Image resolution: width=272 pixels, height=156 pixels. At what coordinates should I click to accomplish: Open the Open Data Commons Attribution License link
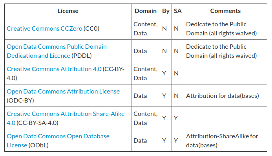pos(63,92)
